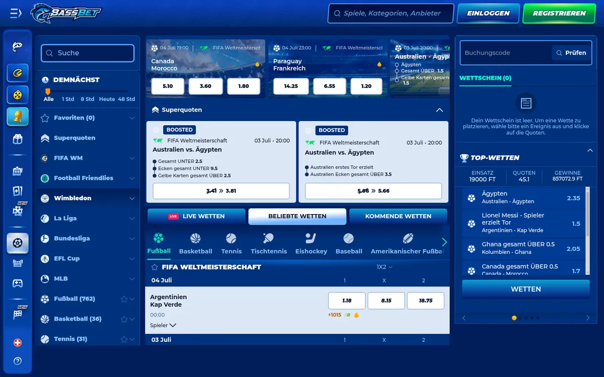
Task: Open the gamepad esports sidebar icon
Action: (18, 284)
